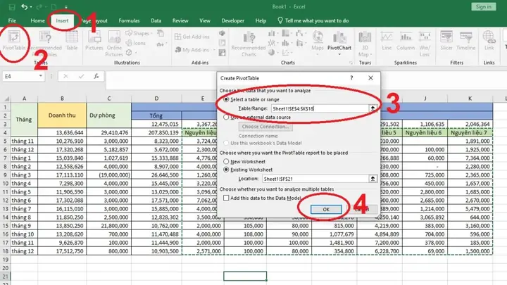The image size is (507, 285).
Task: Click the 'Doanh thu' header cell
Action: (62, 115)
